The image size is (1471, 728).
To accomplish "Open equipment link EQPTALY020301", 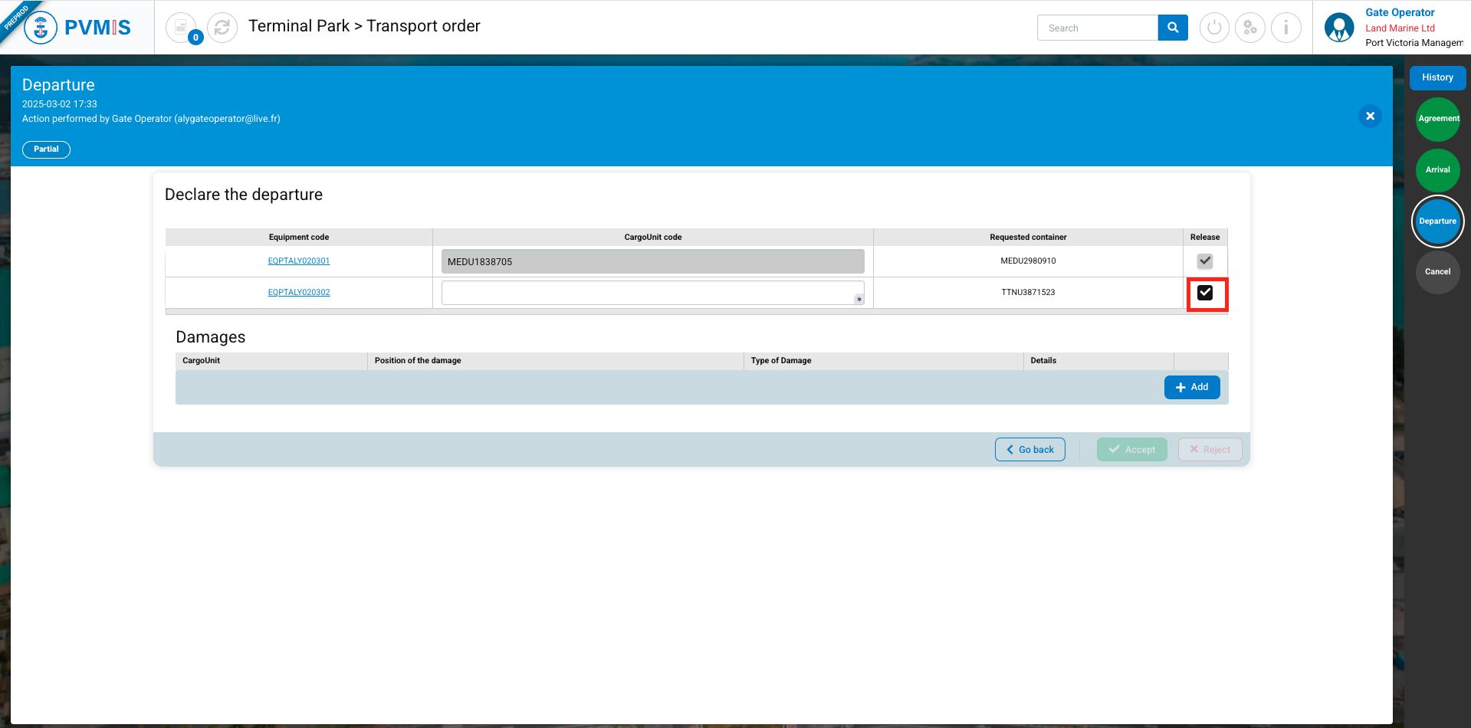I will point(299,261).
